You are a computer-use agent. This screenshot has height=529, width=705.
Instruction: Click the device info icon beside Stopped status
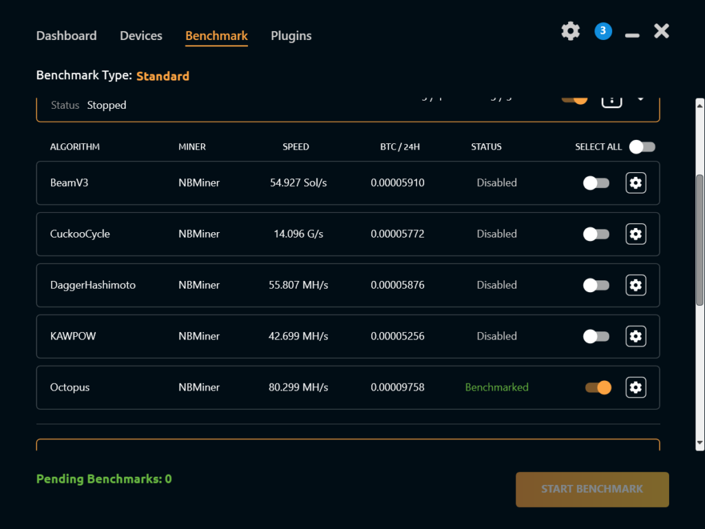[x=611, y=101]
